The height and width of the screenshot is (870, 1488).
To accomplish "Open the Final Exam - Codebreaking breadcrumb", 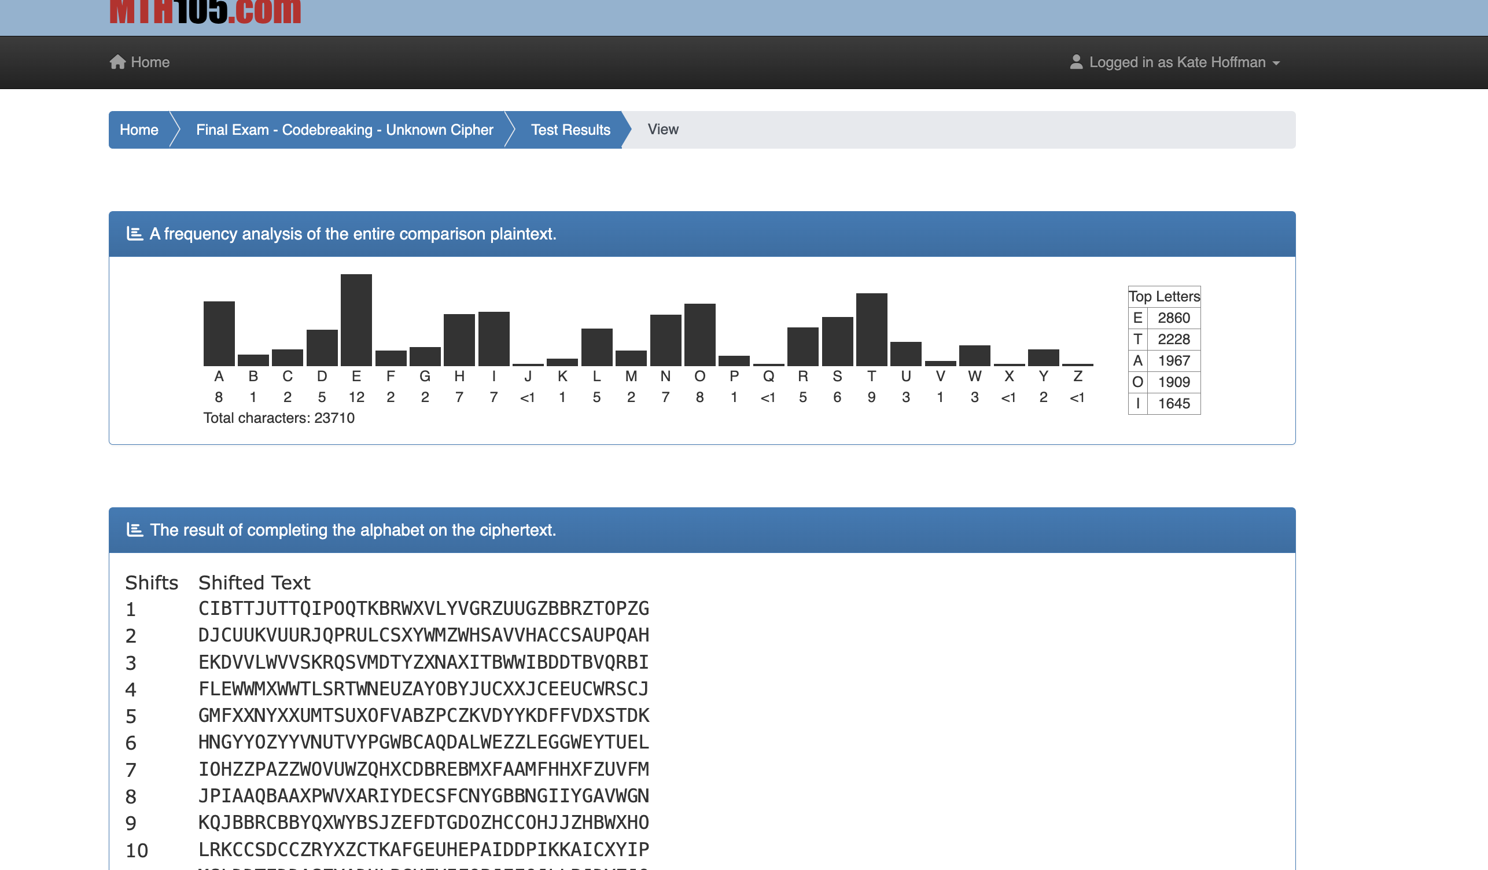I will click(x=344, y=130).
